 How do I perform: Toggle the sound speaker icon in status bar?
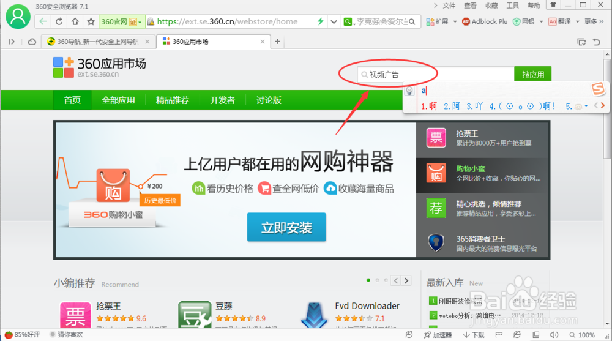click(554, 335)
